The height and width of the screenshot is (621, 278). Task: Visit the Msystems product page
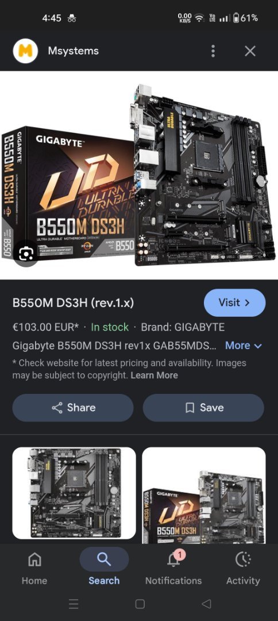pos(234,302)
